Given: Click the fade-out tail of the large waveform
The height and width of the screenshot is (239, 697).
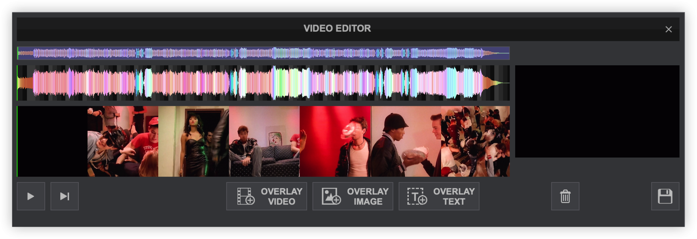Looking at the screenshot, I should click(499, 83).
